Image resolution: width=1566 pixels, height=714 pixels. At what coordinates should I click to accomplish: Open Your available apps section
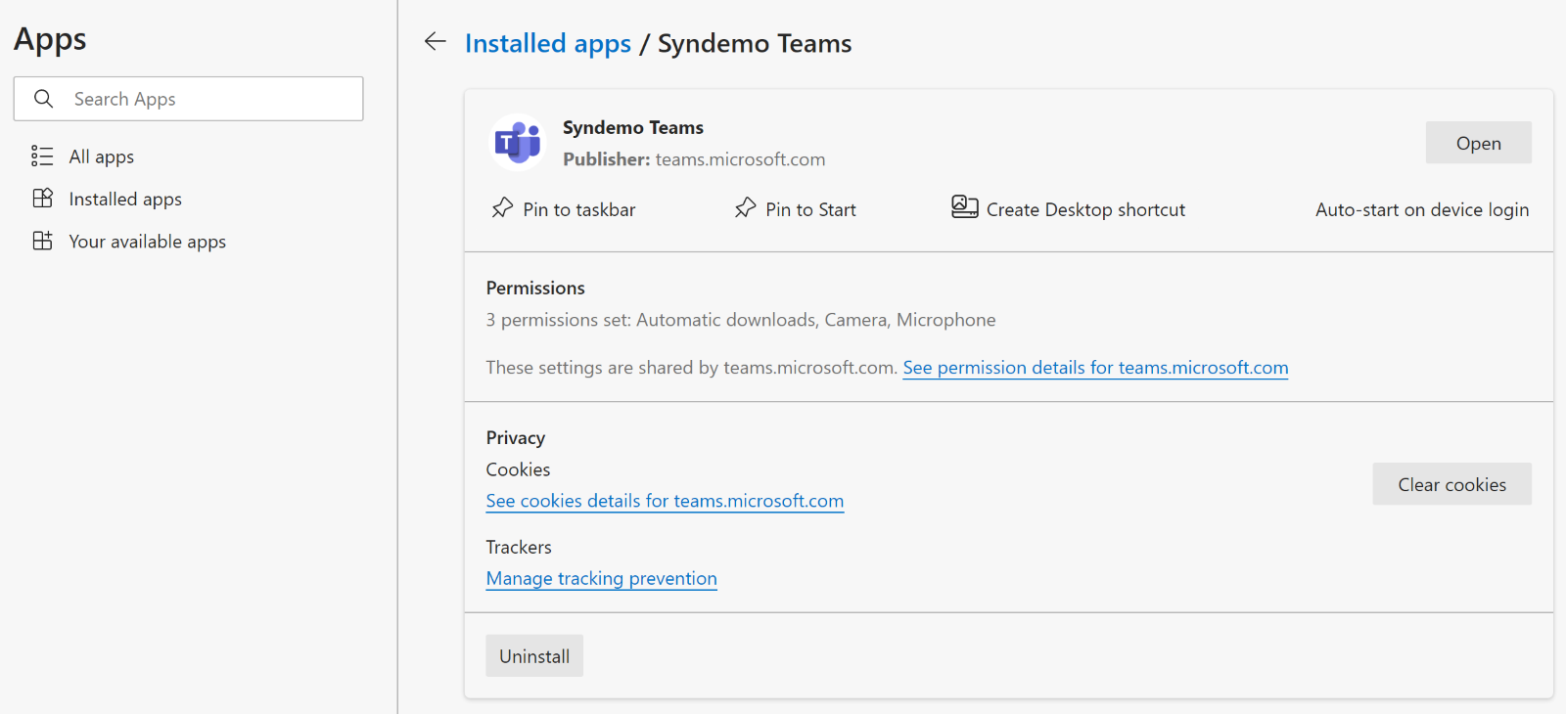(147, 242)
